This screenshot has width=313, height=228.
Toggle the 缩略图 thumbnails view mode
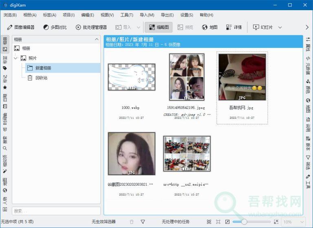pyautogui.click(x=159, y=27)
